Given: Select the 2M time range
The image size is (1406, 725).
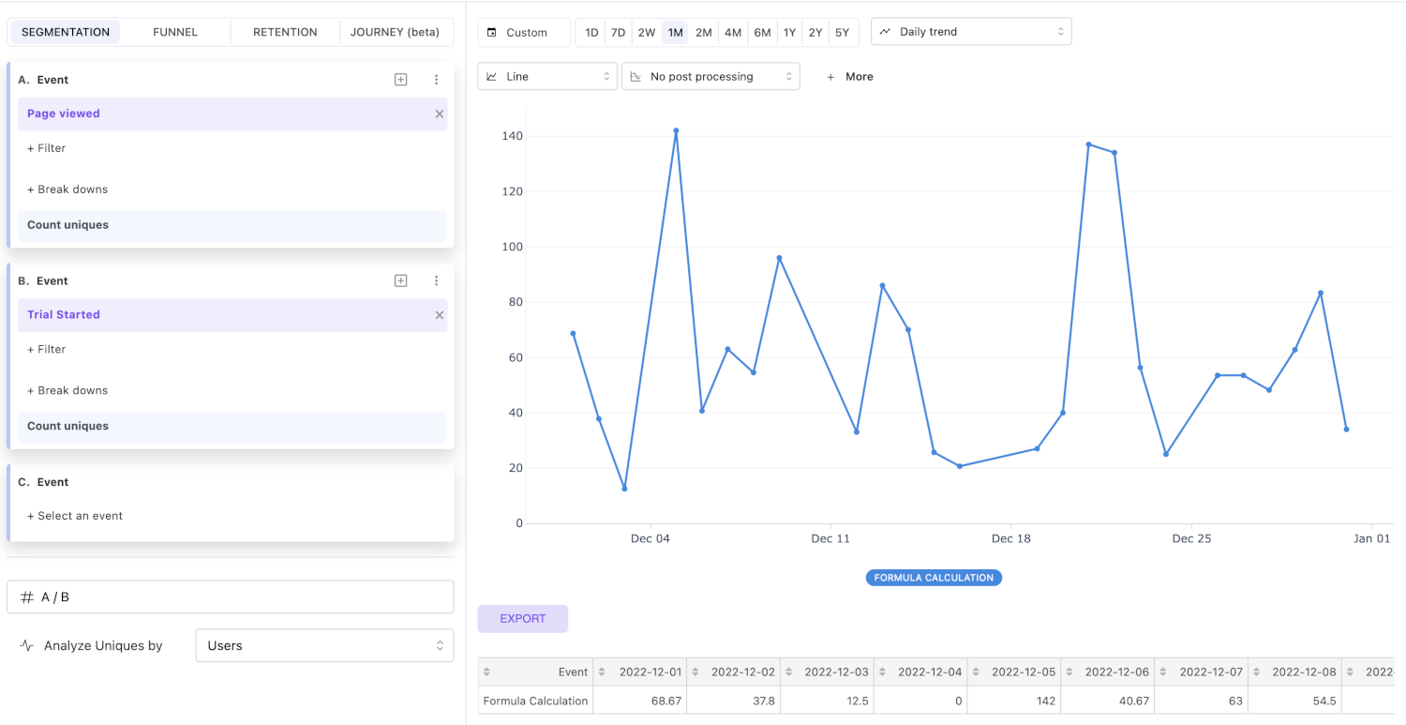Looking at the screenshot, I should [704, 32].
